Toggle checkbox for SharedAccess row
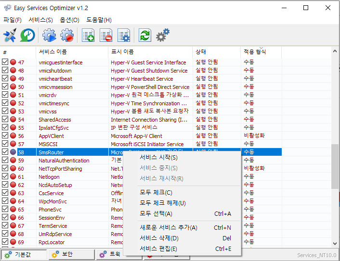340x261 pixels. [x=5, y=119]
